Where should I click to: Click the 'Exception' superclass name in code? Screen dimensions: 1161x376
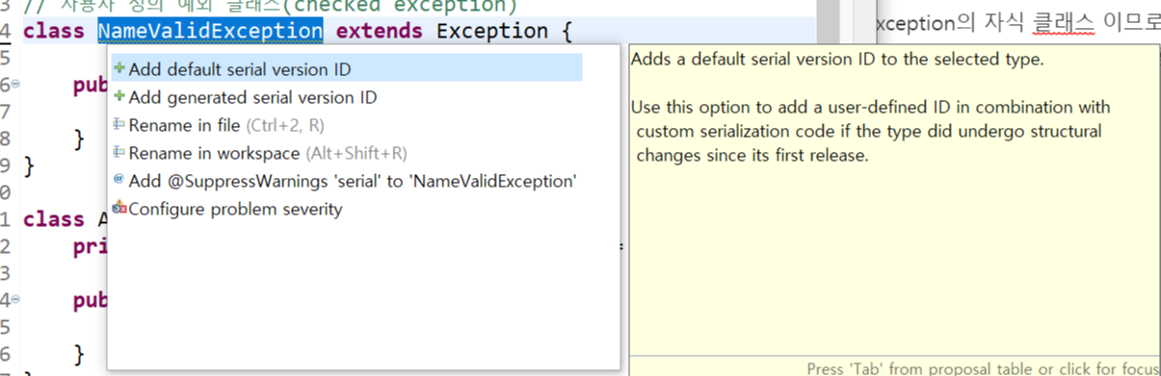pyautogui.click(x=492, y=31)
